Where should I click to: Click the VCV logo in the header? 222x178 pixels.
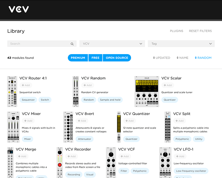[x=19, y=9]
